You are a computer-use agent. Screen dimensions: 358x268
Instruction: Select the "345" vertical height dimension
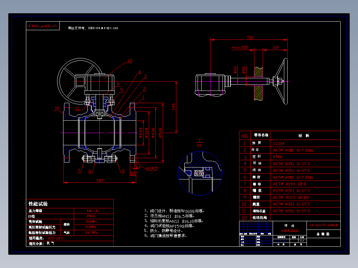click(173, 107)
